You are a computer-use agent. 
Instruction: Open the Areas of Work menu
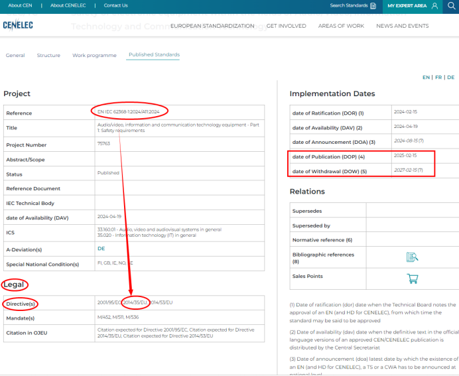(x=341, y=26)
